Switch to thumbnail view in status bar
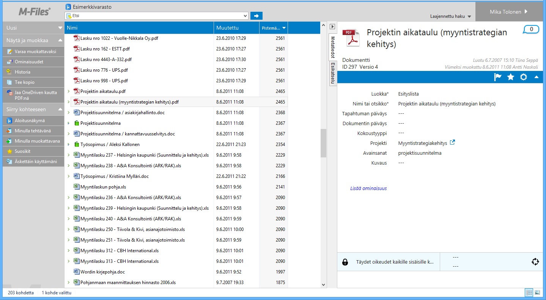Screen dimensions: 546x300 click(x=537, y=292)
